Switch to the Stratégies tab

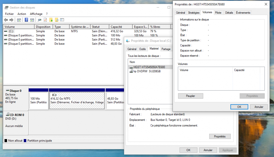click(x=194, y=13)
